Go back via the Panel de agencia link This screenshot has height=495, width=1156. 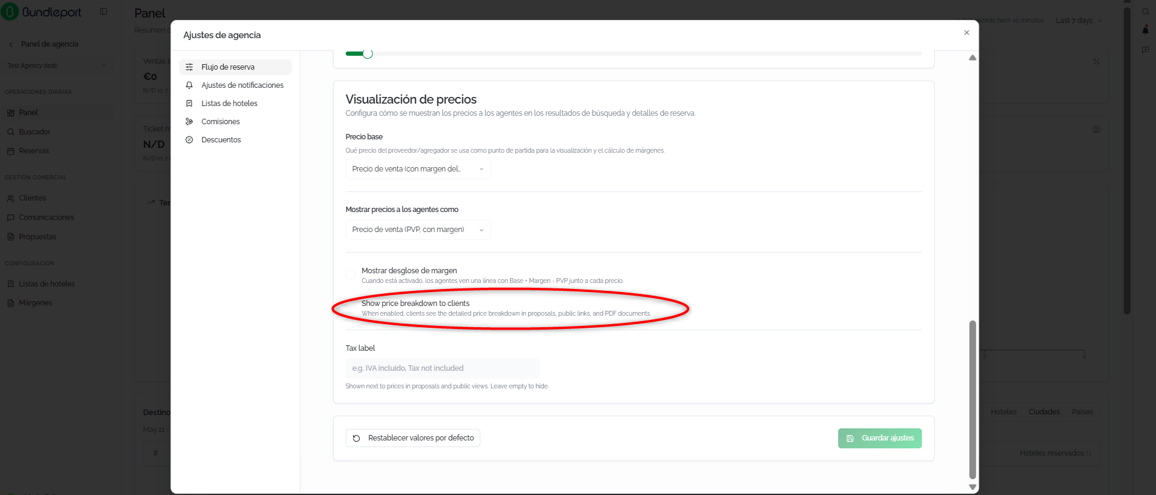[x=50, y=44]
